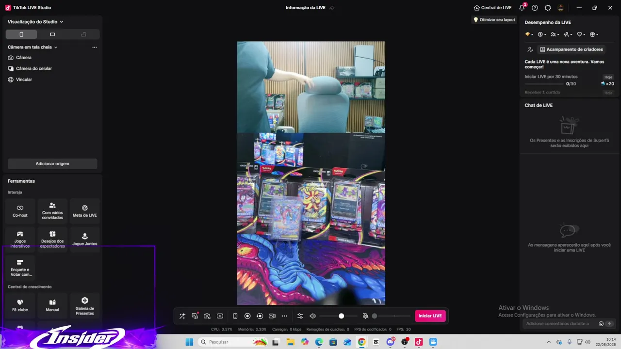The height and width of the screenshot is (349, 621).
Task: Select the portrait phone layout tab
Action: click(x=21, y=34)
